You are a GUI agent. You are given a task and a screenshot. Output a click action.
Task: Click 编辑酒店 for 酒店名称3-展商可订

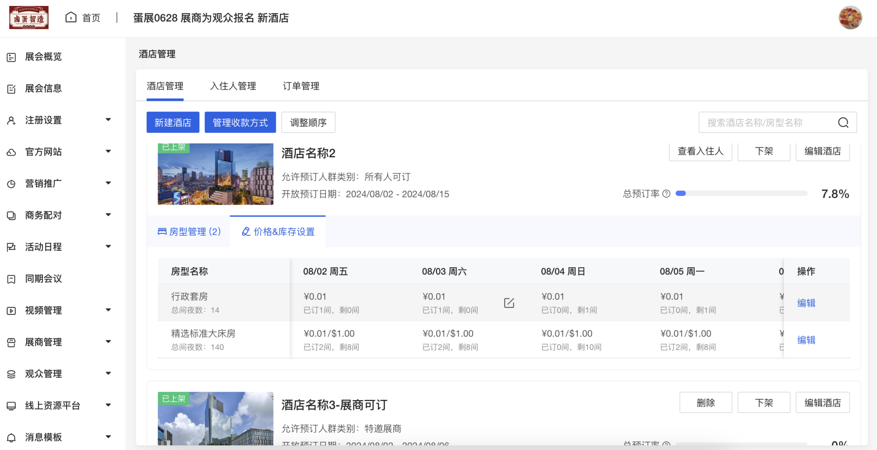point(822,402)
